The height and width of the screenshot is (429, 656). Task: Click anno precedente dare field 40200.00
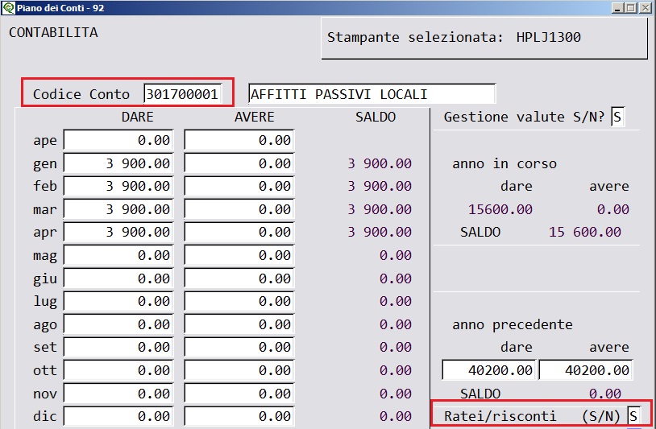(x=488, y=370)
